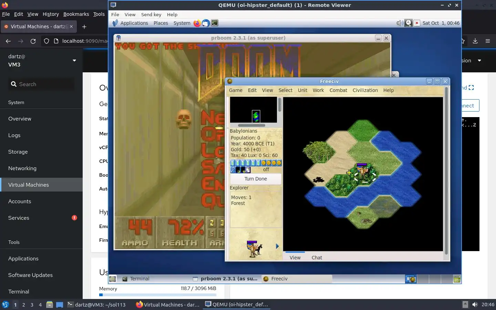The width and height of the screenshot is (496, 310).
Task: Go back in Firefox history
Action: pyautogui.click(x=8, y=41)
